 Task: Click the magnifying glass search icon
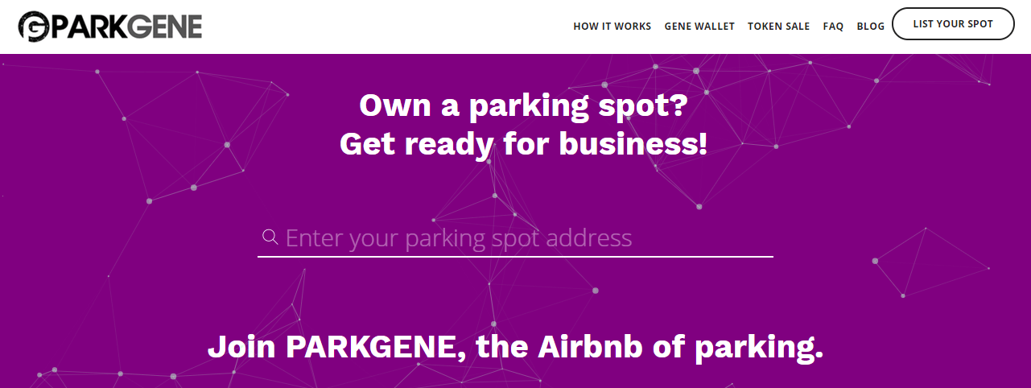click(270, 237)
